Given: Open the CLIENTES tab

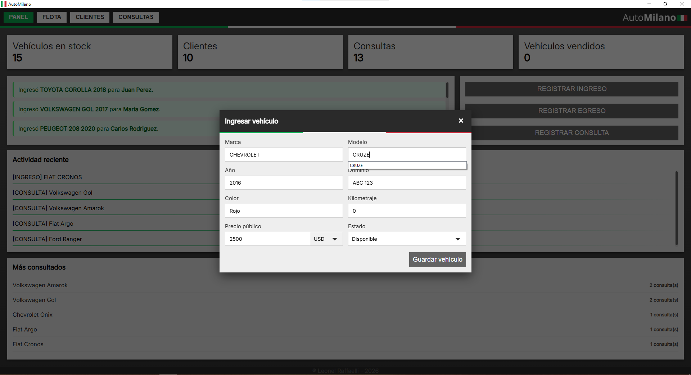Looking at the screenshot, I should [x=90, y=17].
